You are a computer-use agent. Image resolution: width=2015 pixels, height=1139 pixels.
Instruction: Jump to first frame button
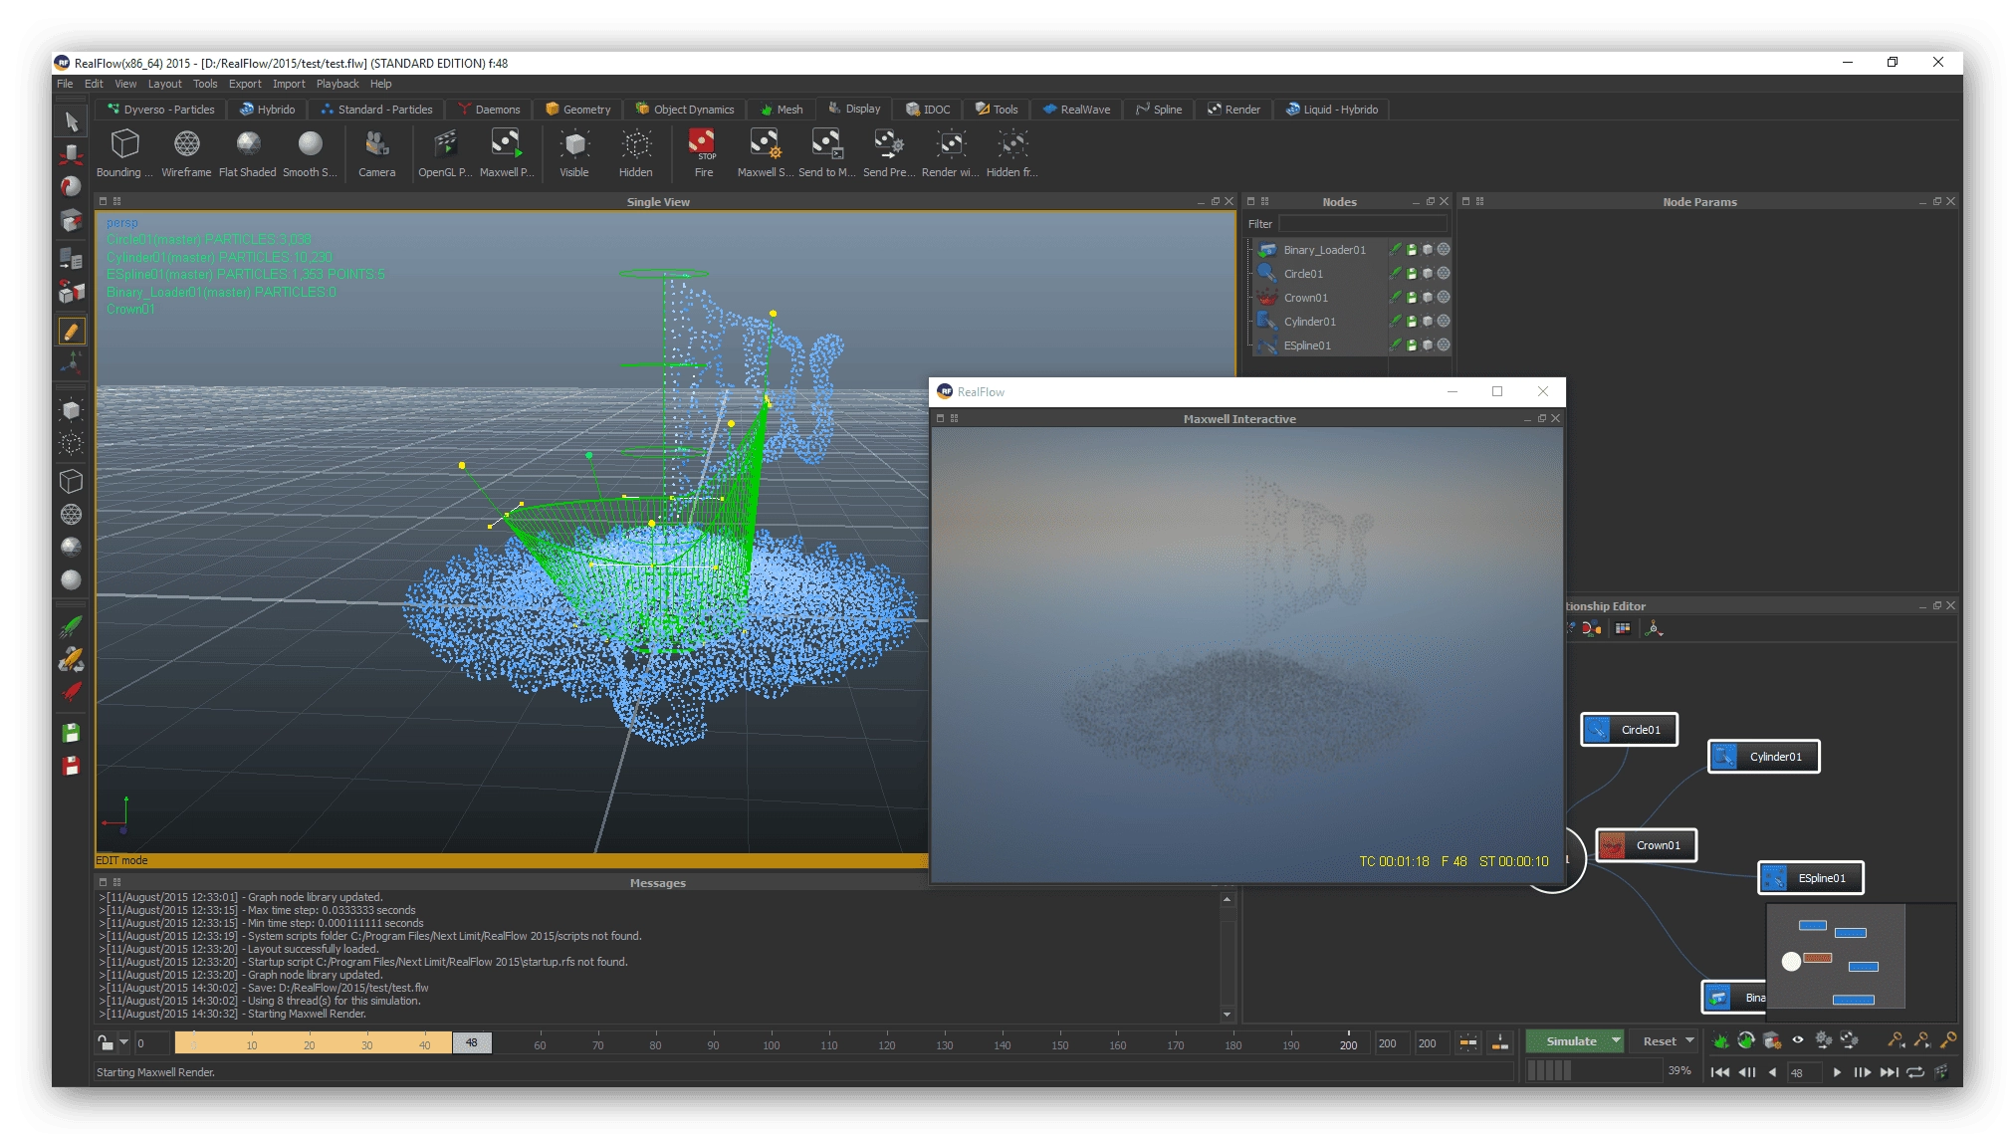[1719, 1072]
